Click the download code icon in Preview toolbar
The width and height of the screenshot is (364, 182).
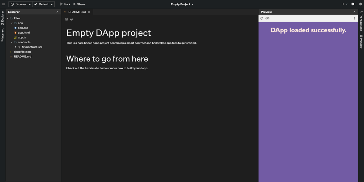267,19
